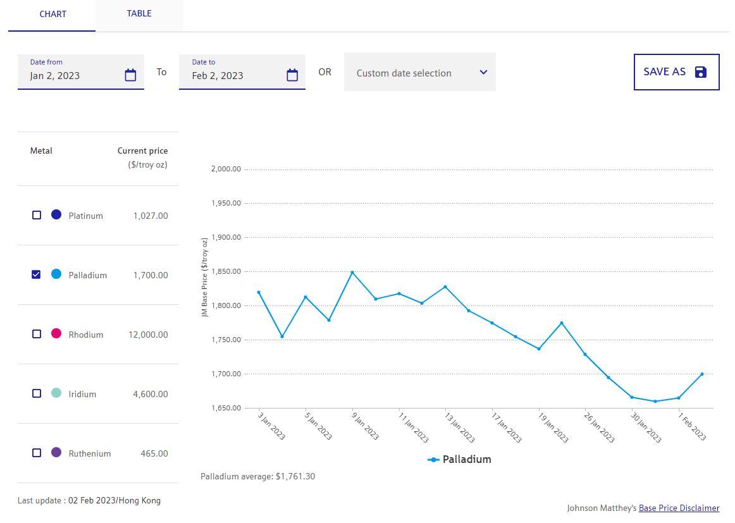
Task: Uncheck the Palladium checkbox
Action: click(37, 274)
